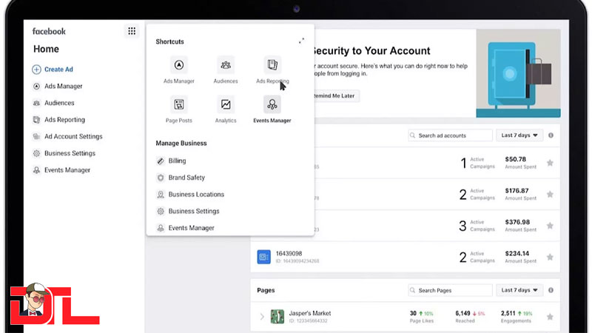The width and height of the screenshot is (592, 333).
Task: Select Brand Safety menu entry
Action: [x=186, y=178]
